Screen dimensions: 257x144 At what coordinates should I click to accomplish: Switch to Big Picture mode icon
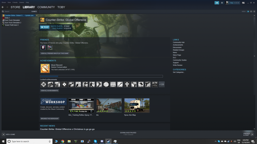(243, 3)
